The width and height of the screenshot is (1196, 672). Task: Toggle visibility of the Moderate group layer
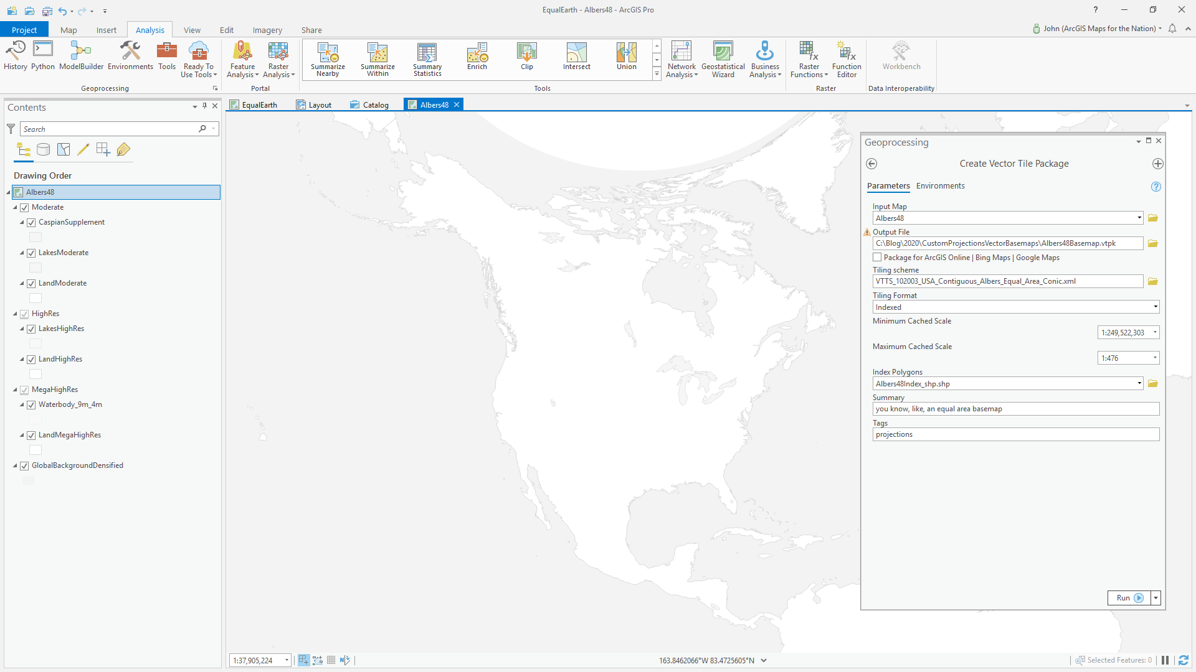tap(24, 208)
